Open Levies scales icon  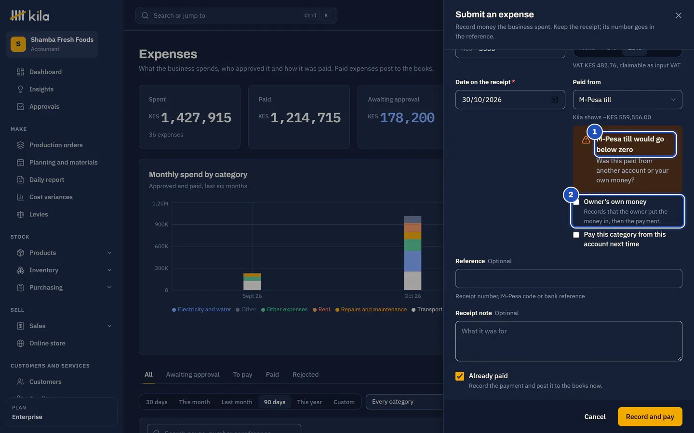point(20,215)
